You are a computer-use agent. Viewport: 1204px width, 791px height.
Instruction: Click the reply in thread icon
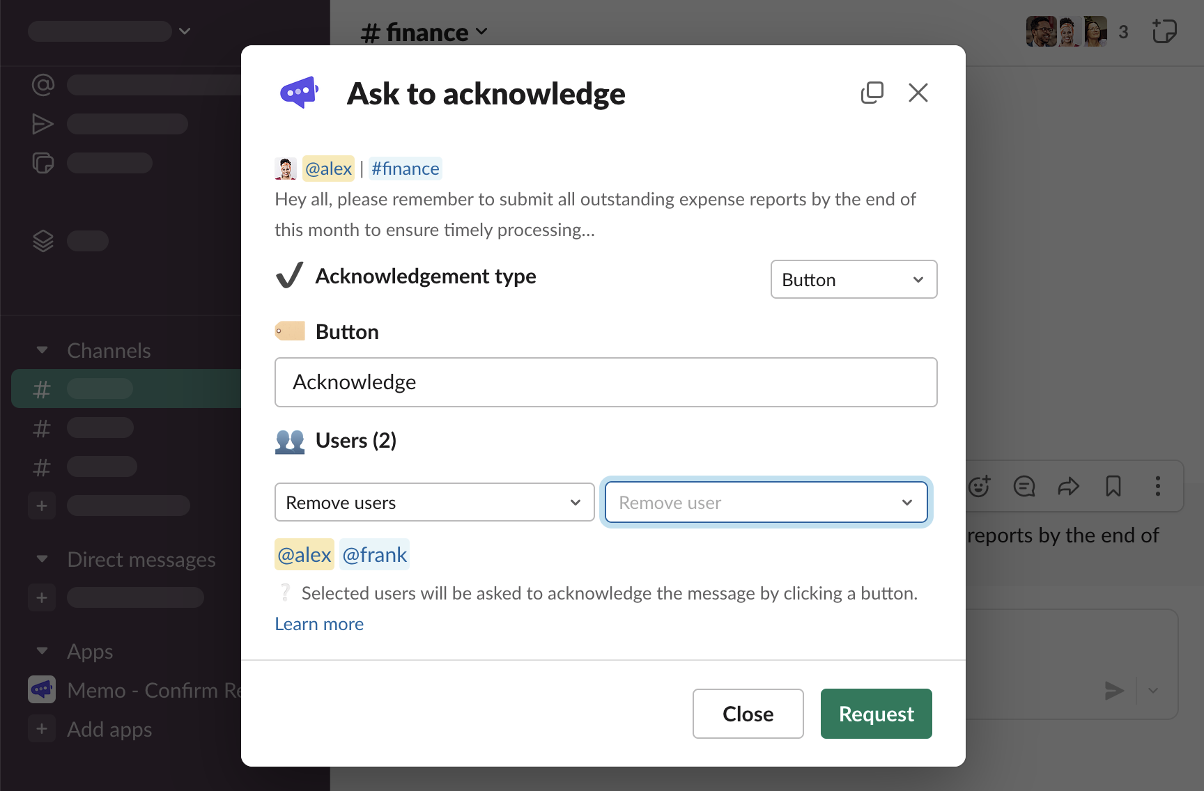[x=1024, y=486]
